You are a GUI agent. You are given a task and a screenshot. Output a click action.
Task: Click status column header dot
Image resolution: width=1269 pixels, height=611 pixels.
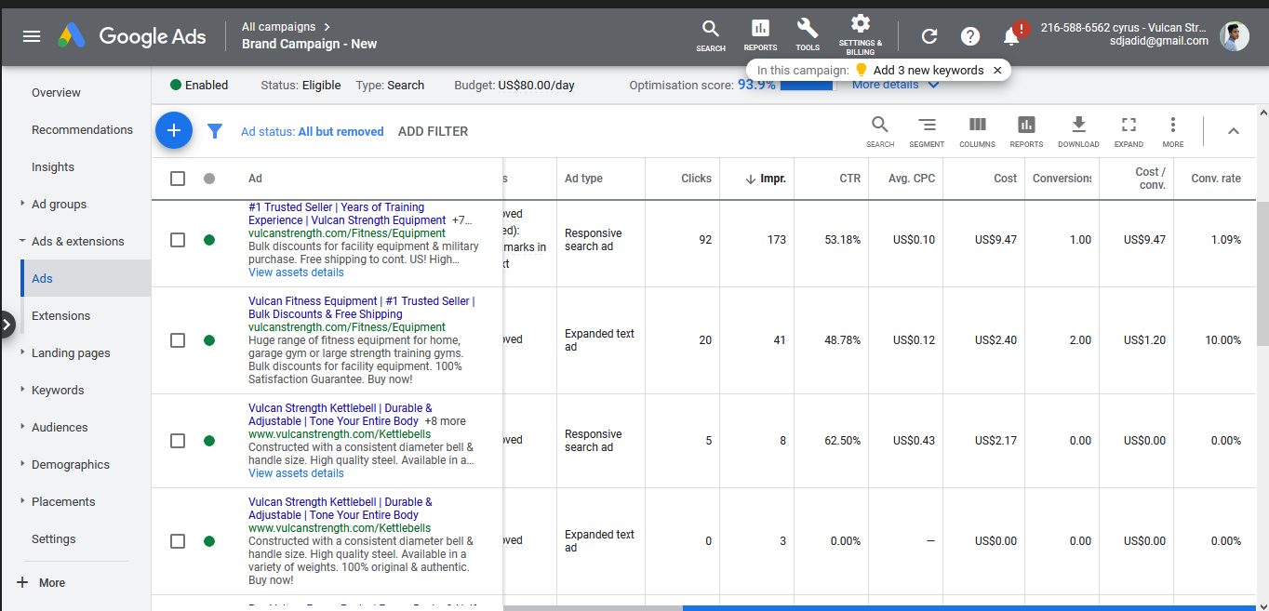tap(209, 179)
